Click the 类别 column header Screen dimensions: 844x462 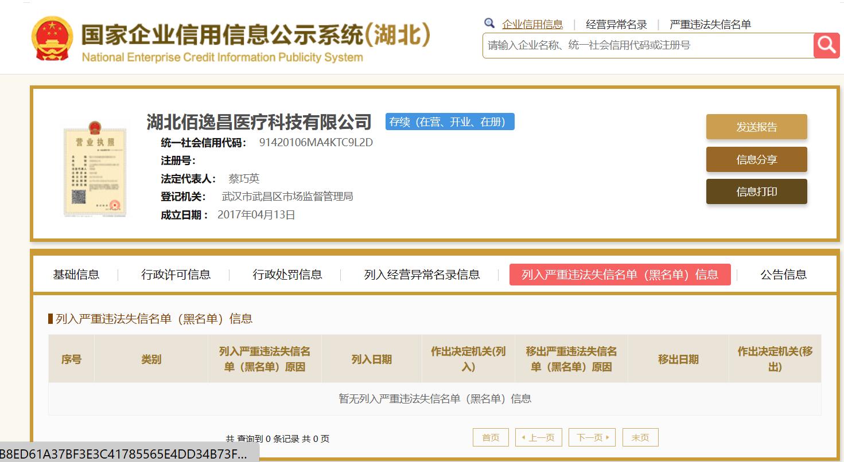151,359
